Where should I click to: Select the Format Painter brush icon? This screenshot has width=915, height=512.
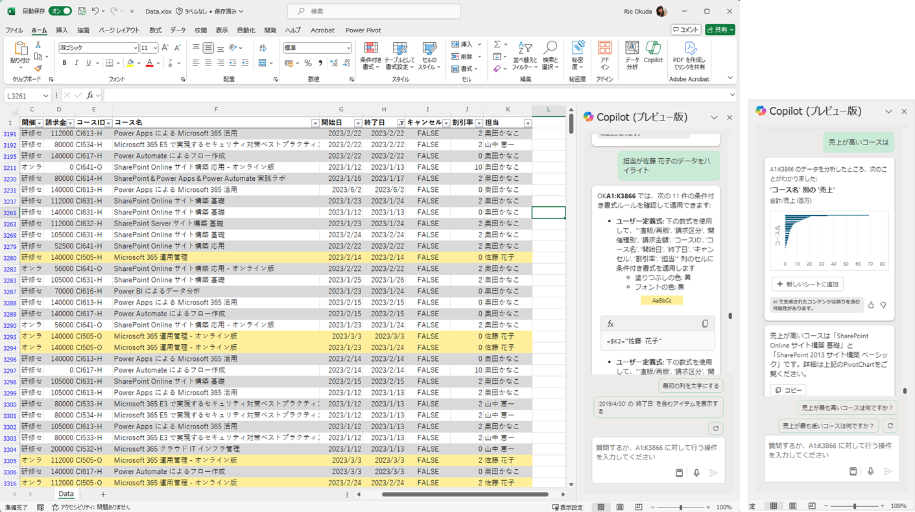(x=38, y=68)
